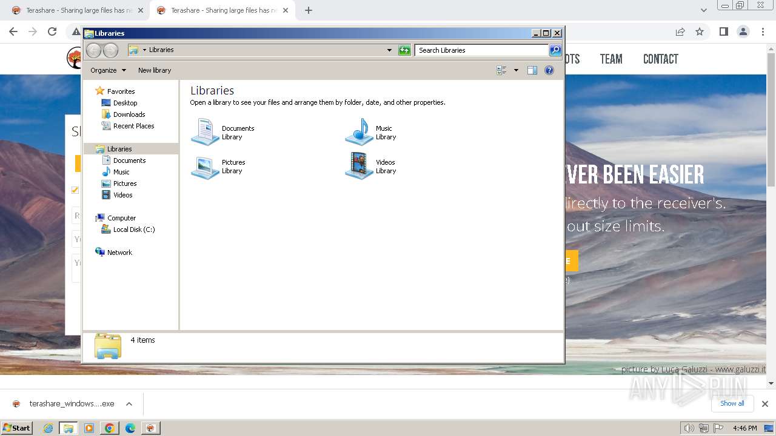Share this page icon in Chrome
Screen dimensions: 776x436
(x=680, y=31)
